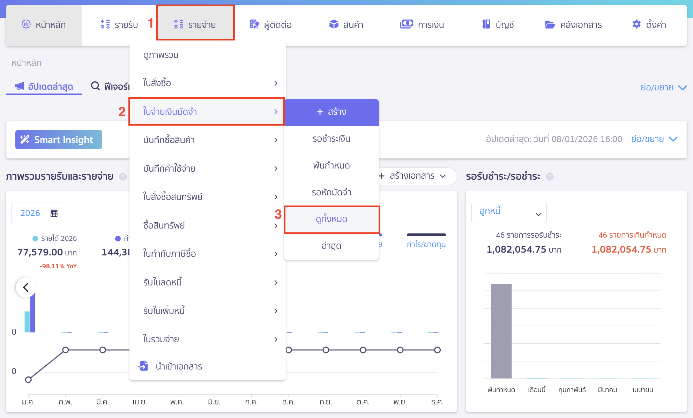Open the ผู้ติดต่อ contacts section

click(254, 24)
